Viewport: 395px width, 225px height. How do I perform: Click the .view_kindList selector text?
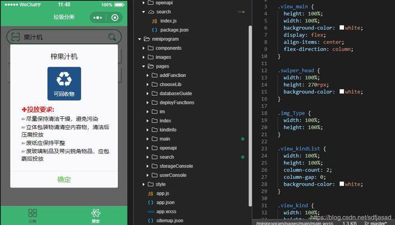[299, 149]
